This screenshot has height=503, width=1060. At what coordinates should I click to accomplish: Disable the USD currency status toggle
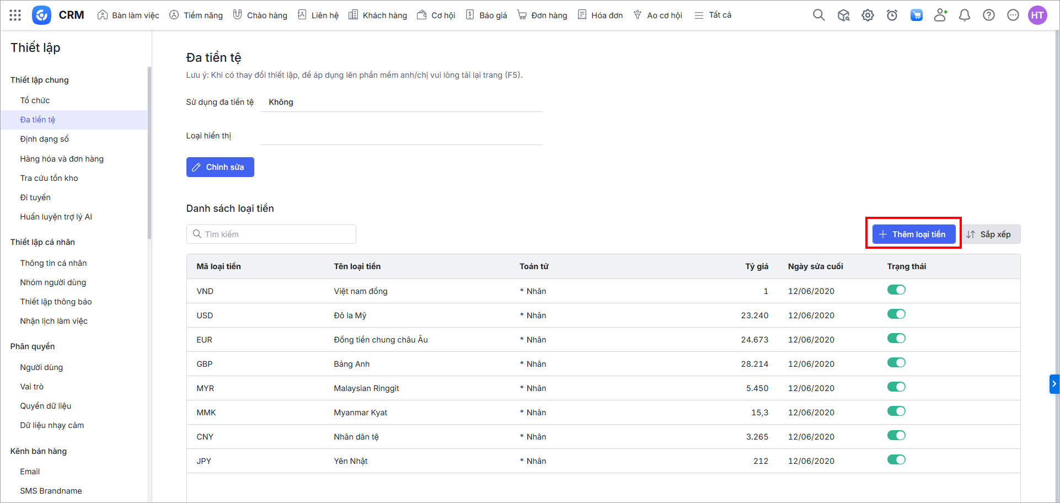(x=896, y=314)
